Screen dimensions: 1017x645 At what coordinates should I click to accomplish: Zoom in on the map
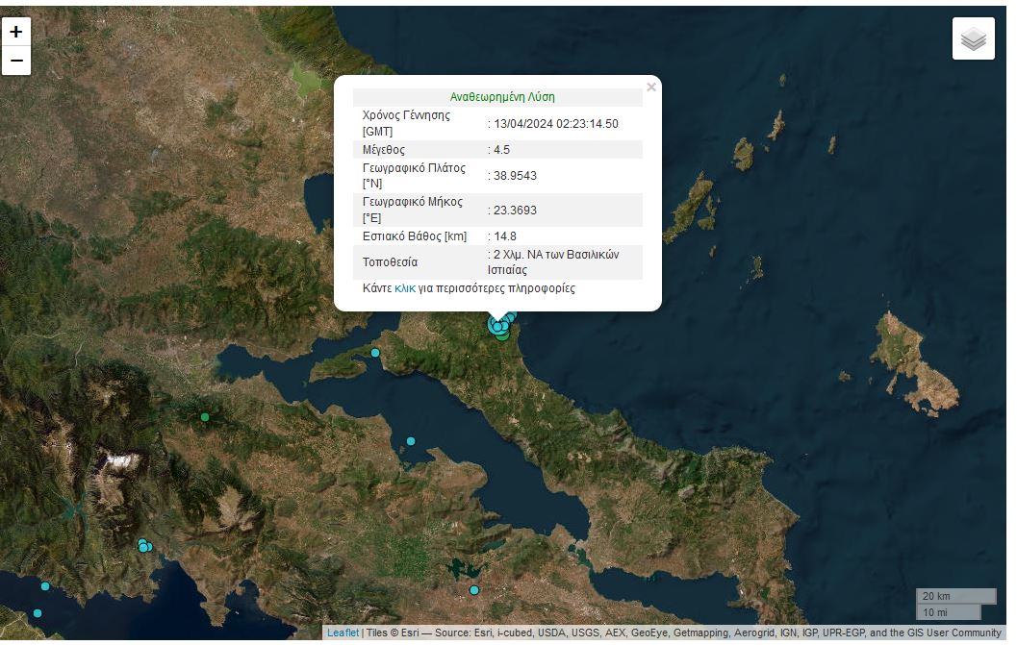15,32
